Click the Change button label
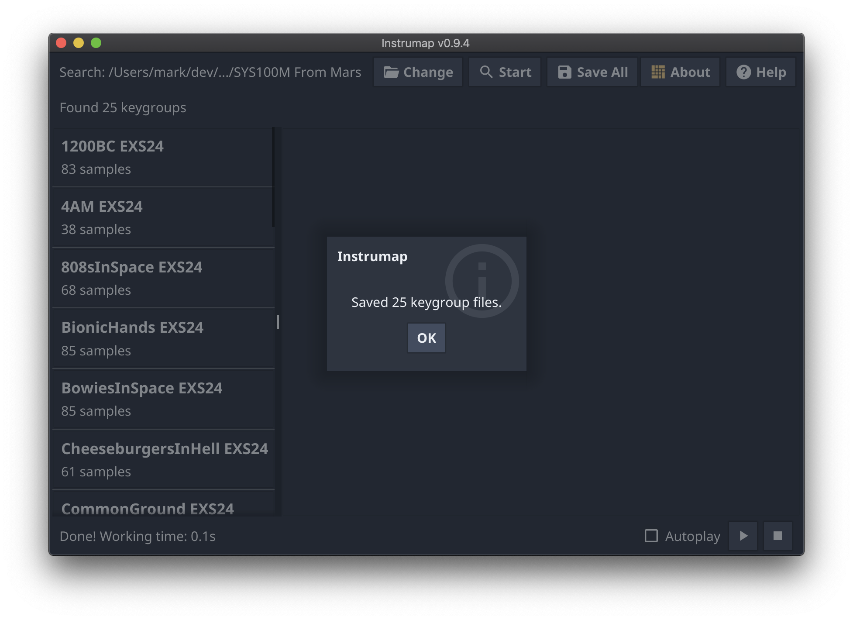The height and width of the screenshot is (620, 853). 428,72
